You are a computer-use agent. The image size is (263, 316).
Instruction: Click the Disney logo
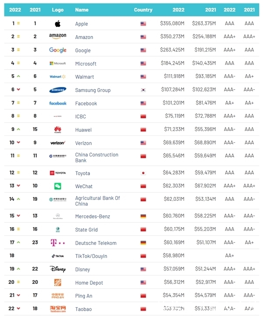click(x=57, y=269)
